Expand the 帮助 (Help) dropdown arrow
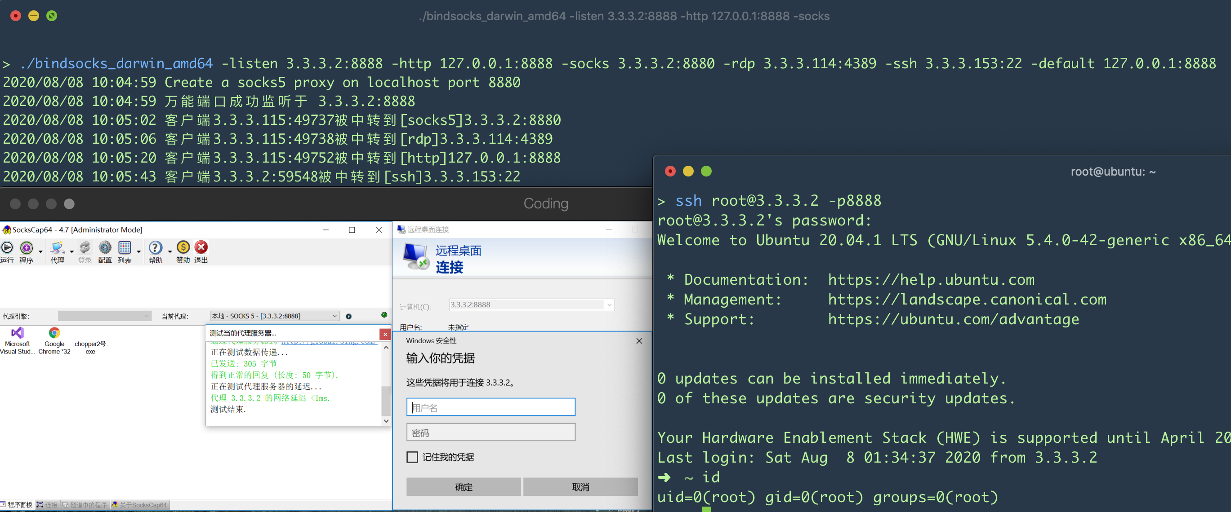Image resolution: width=1231 pixels, height=512 pixels. (169, 252)
